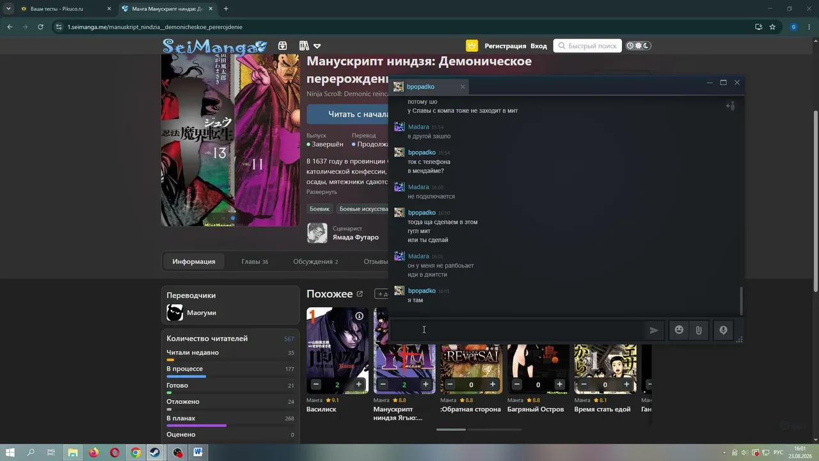Decrease vote on Обратная сторона card
Viewport: 819px width, 461px height.
tap(450, 385)
